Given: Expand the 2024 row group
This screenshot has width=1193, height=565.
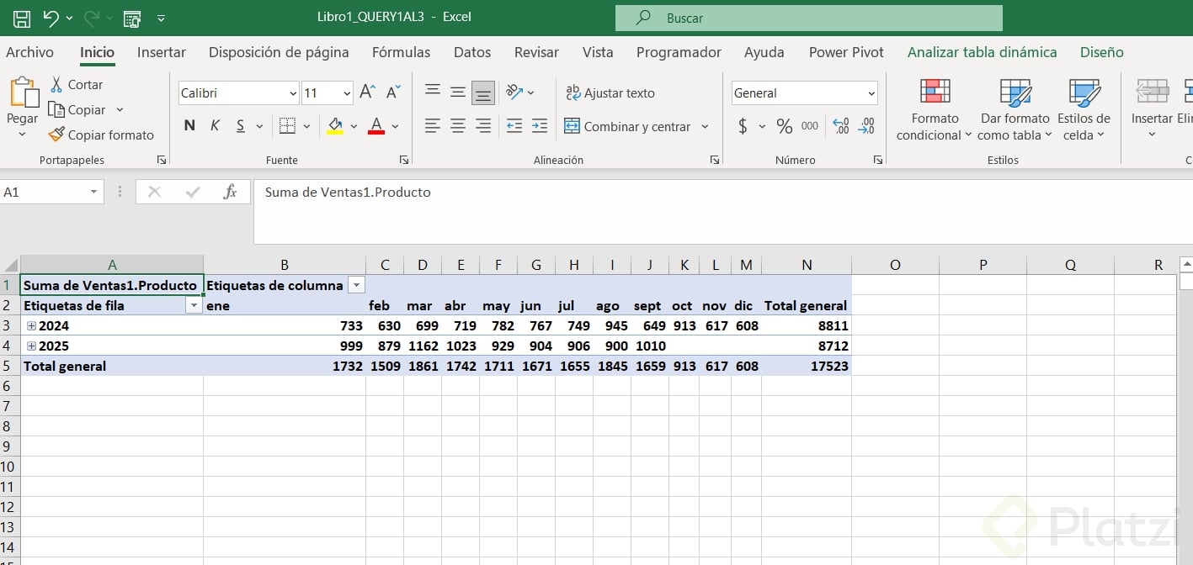Looking at the screenshot, I should point(31,325).
